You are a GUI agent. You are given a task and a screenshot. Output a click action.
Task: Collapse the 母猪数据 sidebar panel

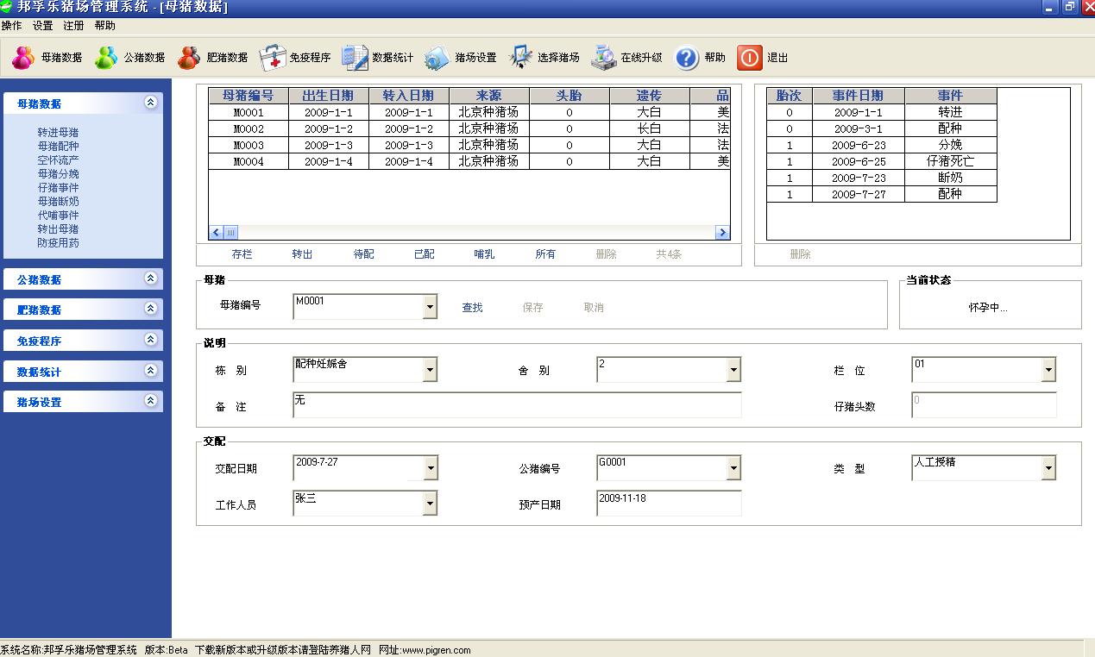151,103
